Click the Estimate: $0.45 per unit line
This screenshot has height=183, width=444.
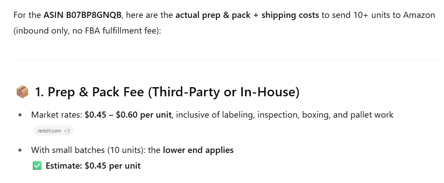[93, 166]
